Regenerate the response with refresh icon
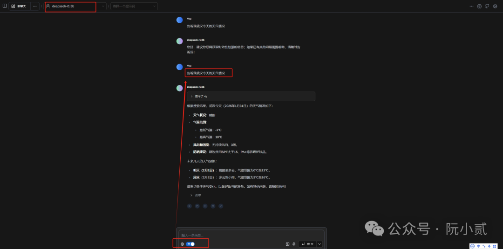The height and width of the screenshot is (249, 503). coord(213,206)
